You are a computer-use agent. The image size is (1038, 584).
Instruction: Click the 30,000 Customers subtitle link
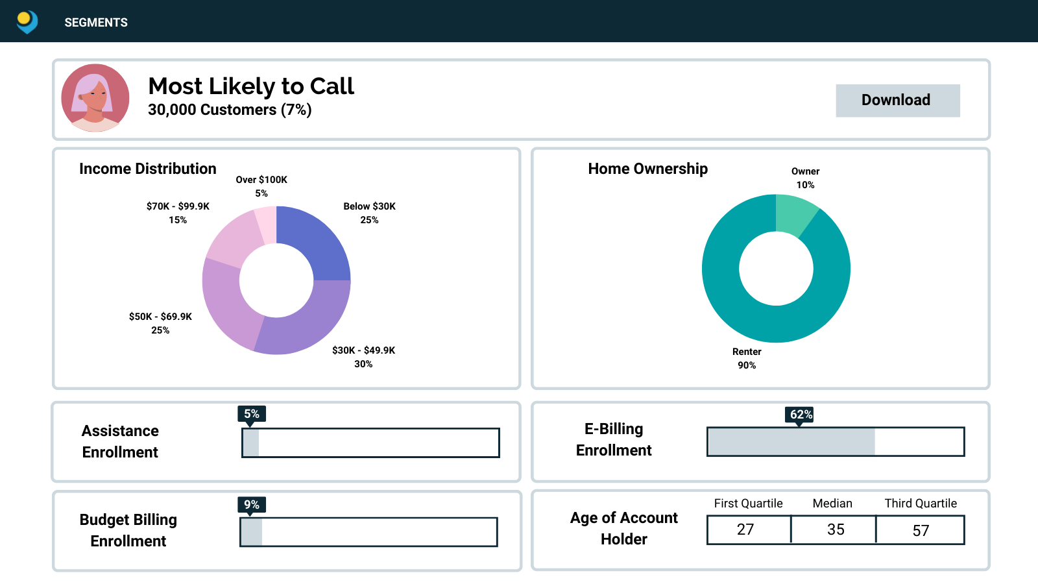pyautogui.click(x=229, y=110)
